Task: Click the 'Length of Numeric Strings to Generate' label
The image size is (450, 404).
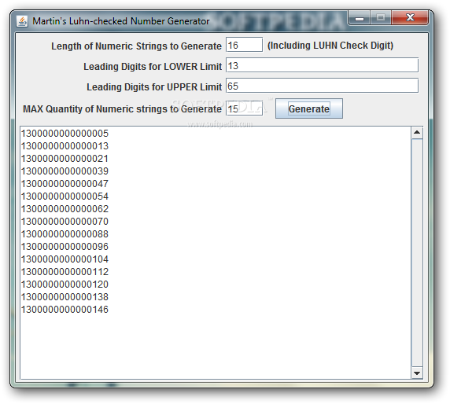Action: point(136,46)
